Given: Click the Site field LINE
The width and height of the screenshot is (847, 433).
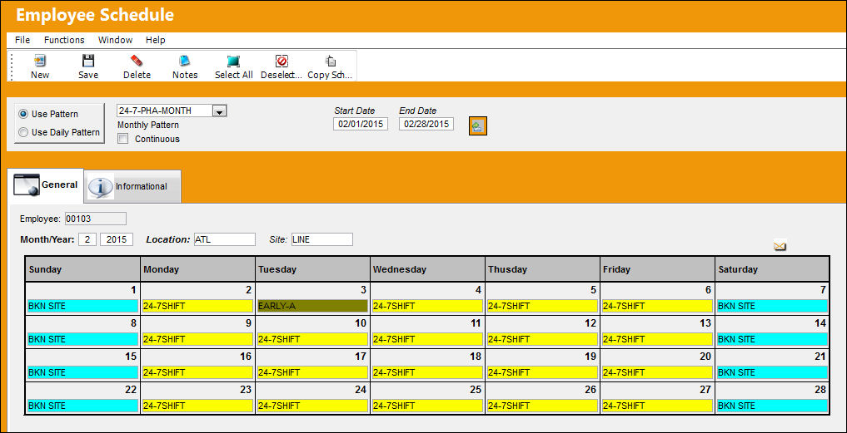Looking at the screenshot, I should (322, 239).
